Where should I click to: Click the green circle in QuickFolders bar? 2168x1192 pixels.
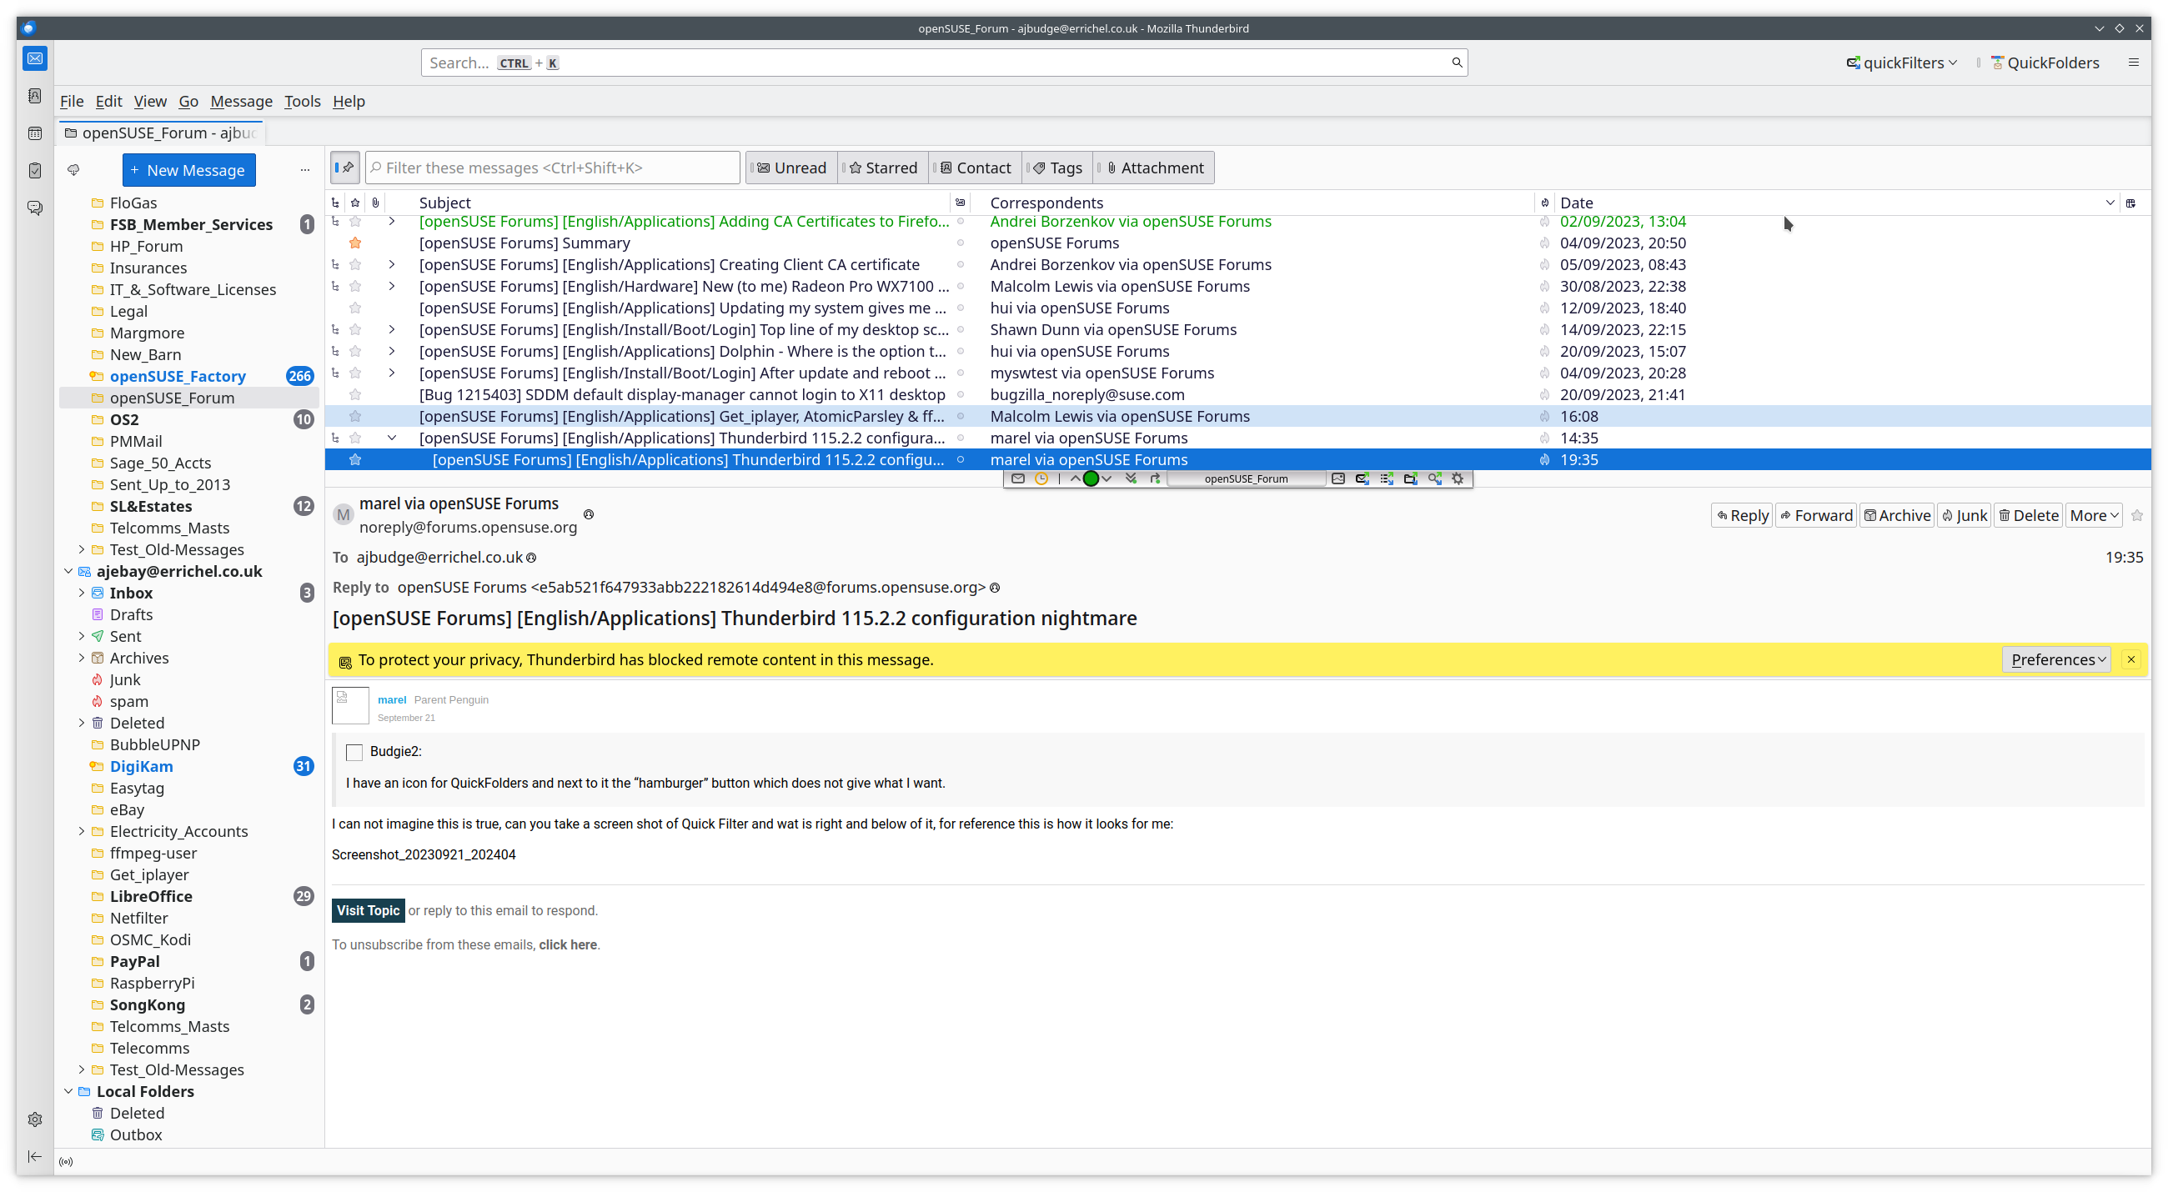(1091, 478)
